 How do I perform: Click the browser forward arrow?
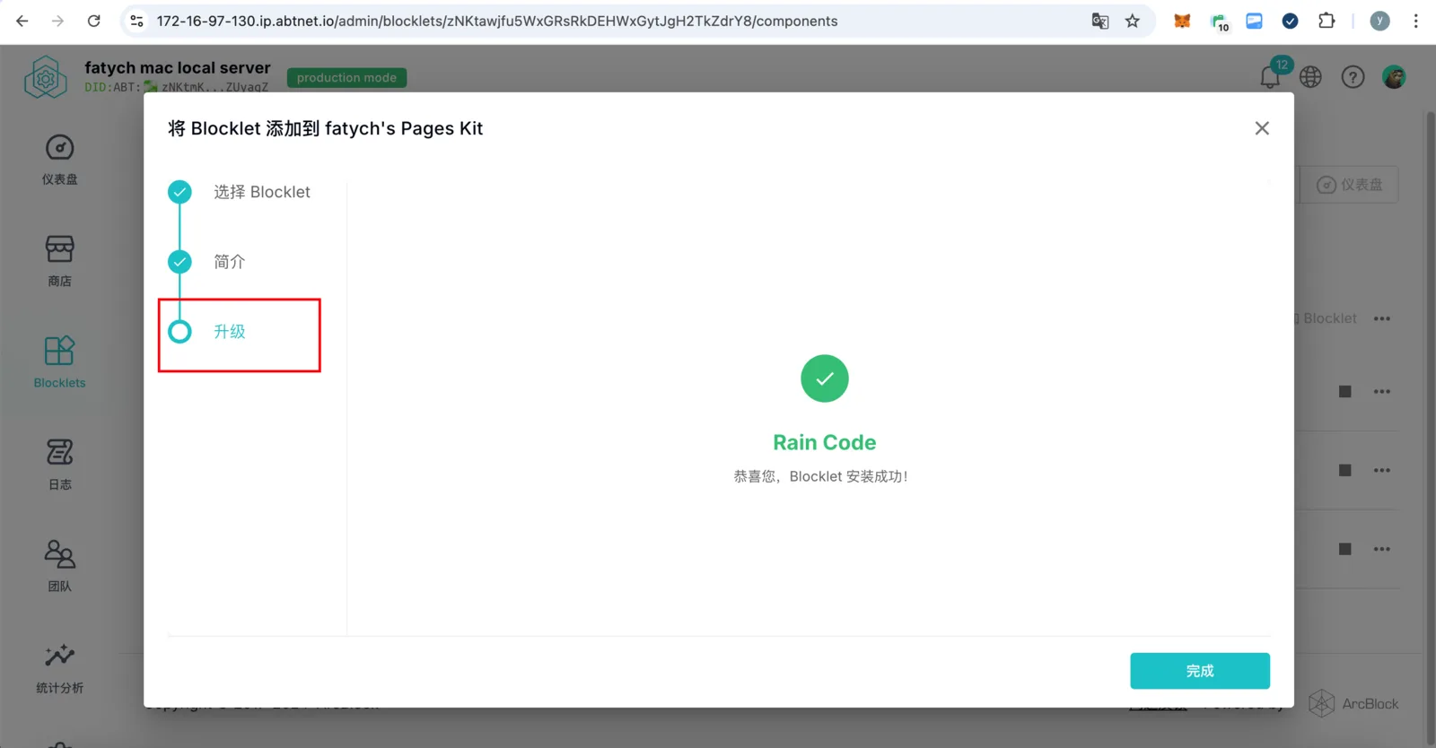pos(58,21)
